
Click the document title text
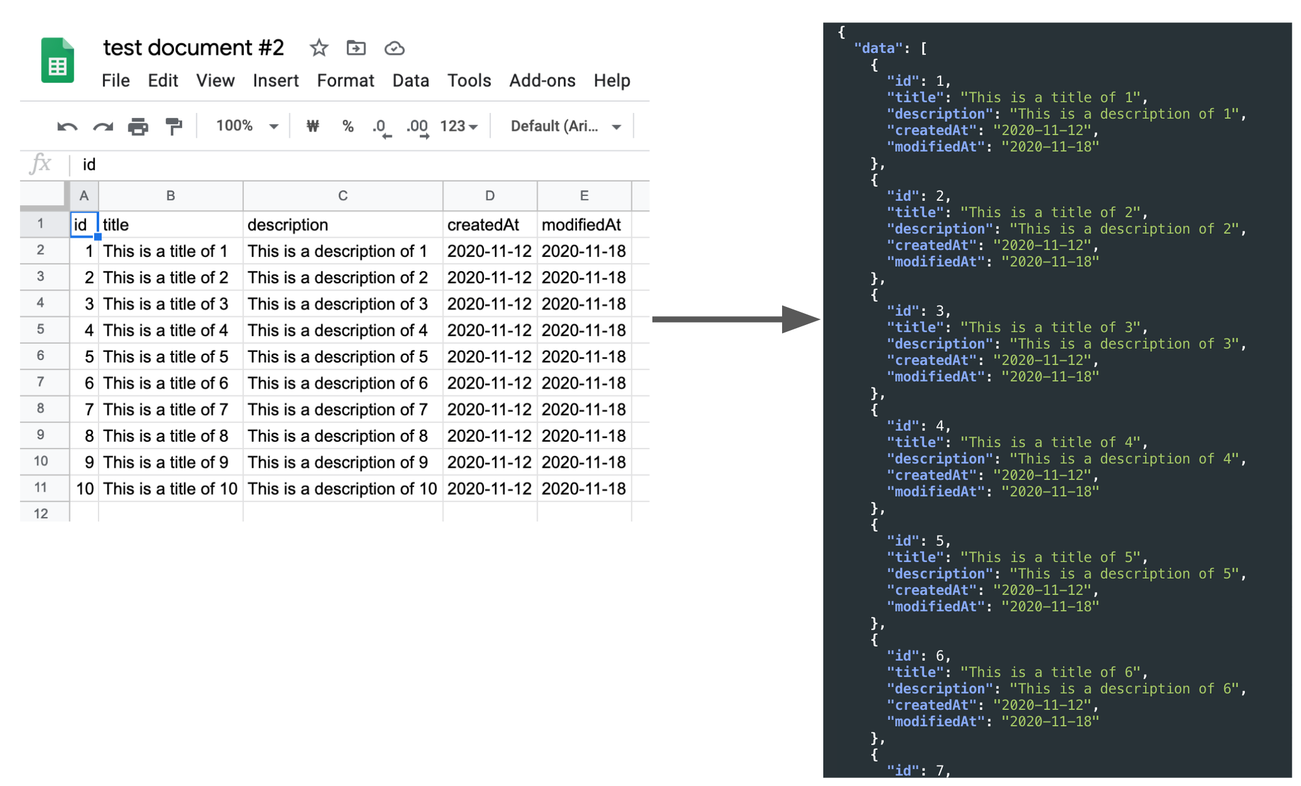click(x=193, y=48)
